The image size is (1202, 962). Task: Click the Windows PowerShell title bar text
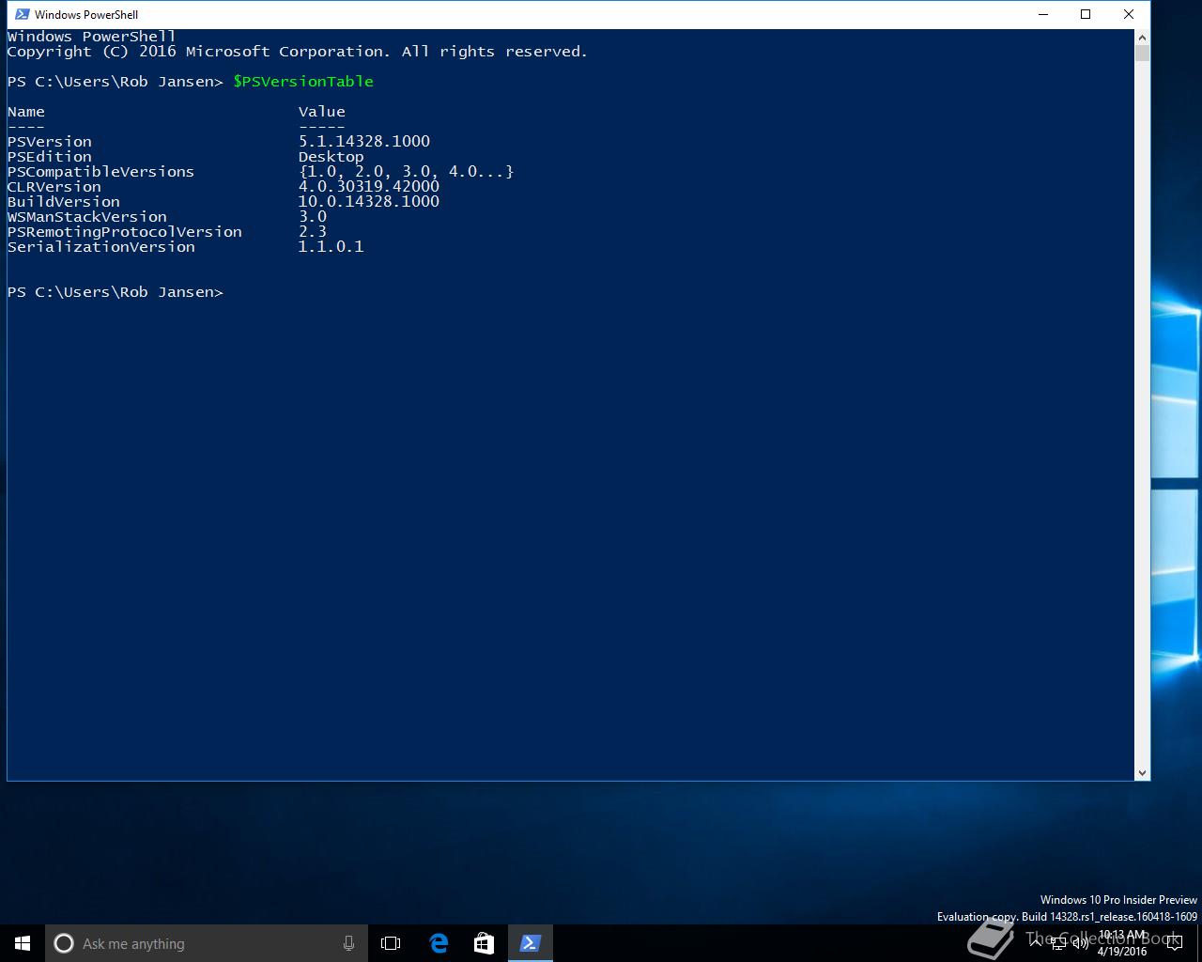[86, 14]
